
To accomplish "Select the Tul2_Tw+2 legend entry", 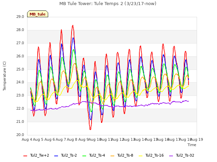I will 36,155.
